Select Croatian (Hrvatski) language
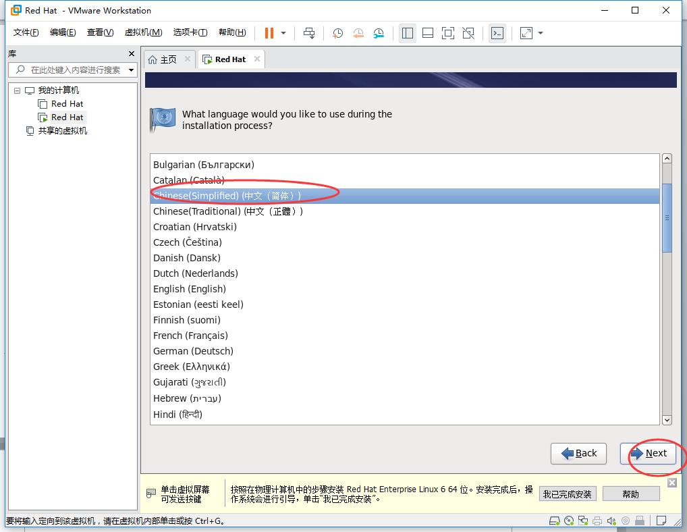The image size is (687, 532). click(x=404, y=227)
